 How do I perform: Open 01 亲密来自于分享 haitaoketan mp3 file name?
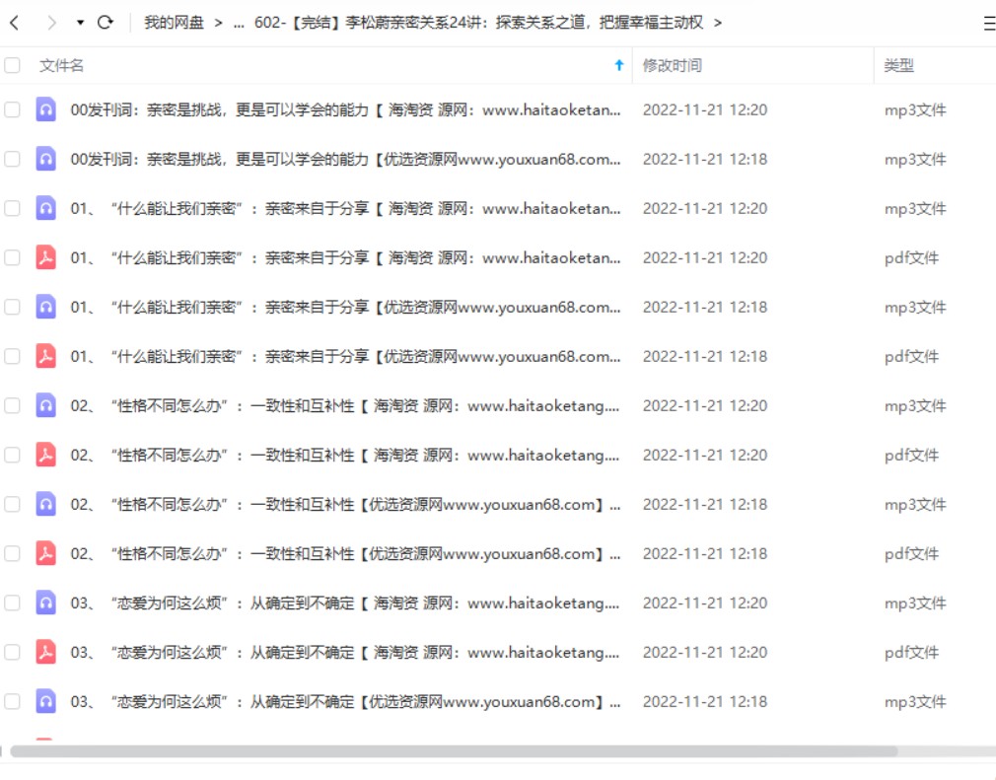345,208
